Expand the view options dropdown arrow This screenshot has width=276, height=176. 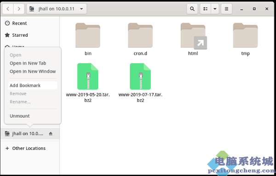[215, 9]
